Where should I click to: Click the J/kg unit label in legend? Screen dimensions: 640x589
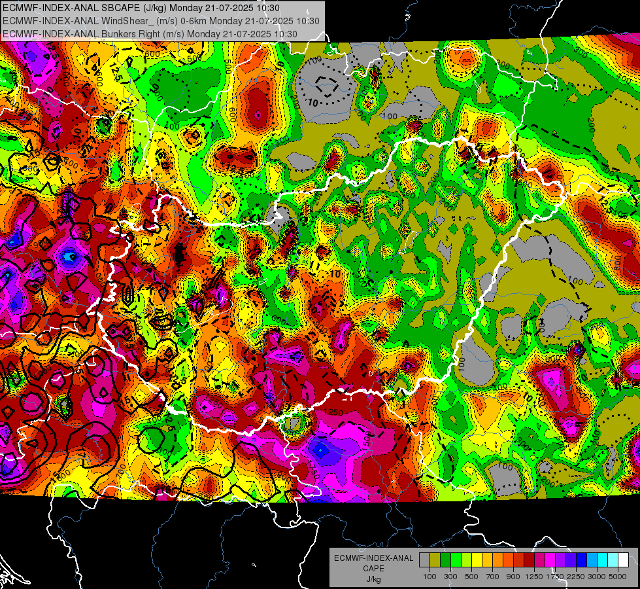373,579
